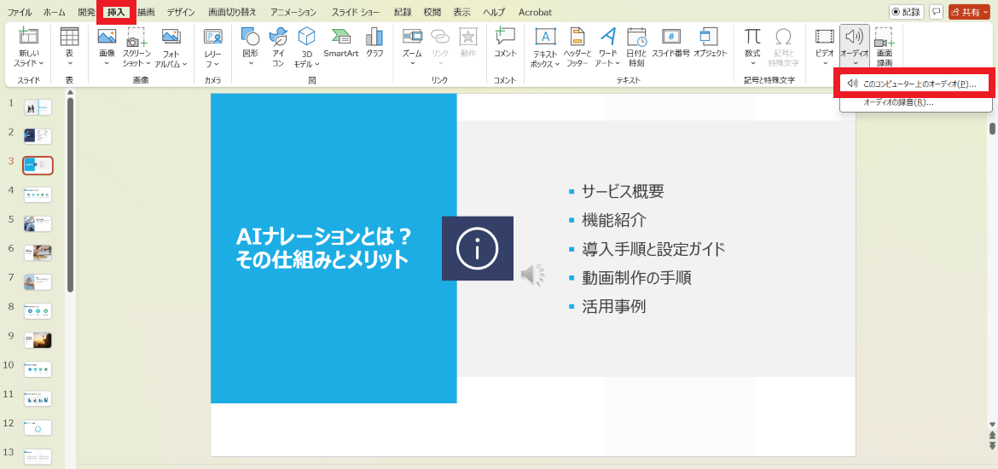The width and height of the screenshot is (998, 469).
Task: Switch to the Home (ホーム) tab
Action: tap(54, 12)
